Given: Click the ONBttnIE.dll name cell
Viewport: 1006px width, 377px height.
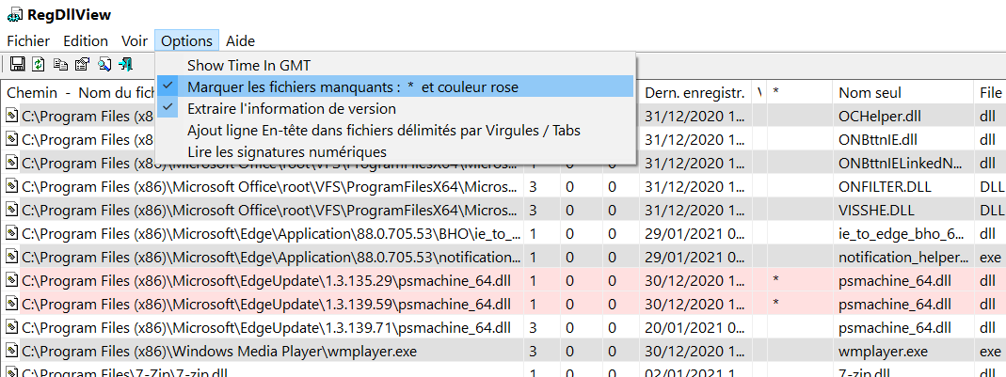Looking at the screenshot, I should click(878, 140).
